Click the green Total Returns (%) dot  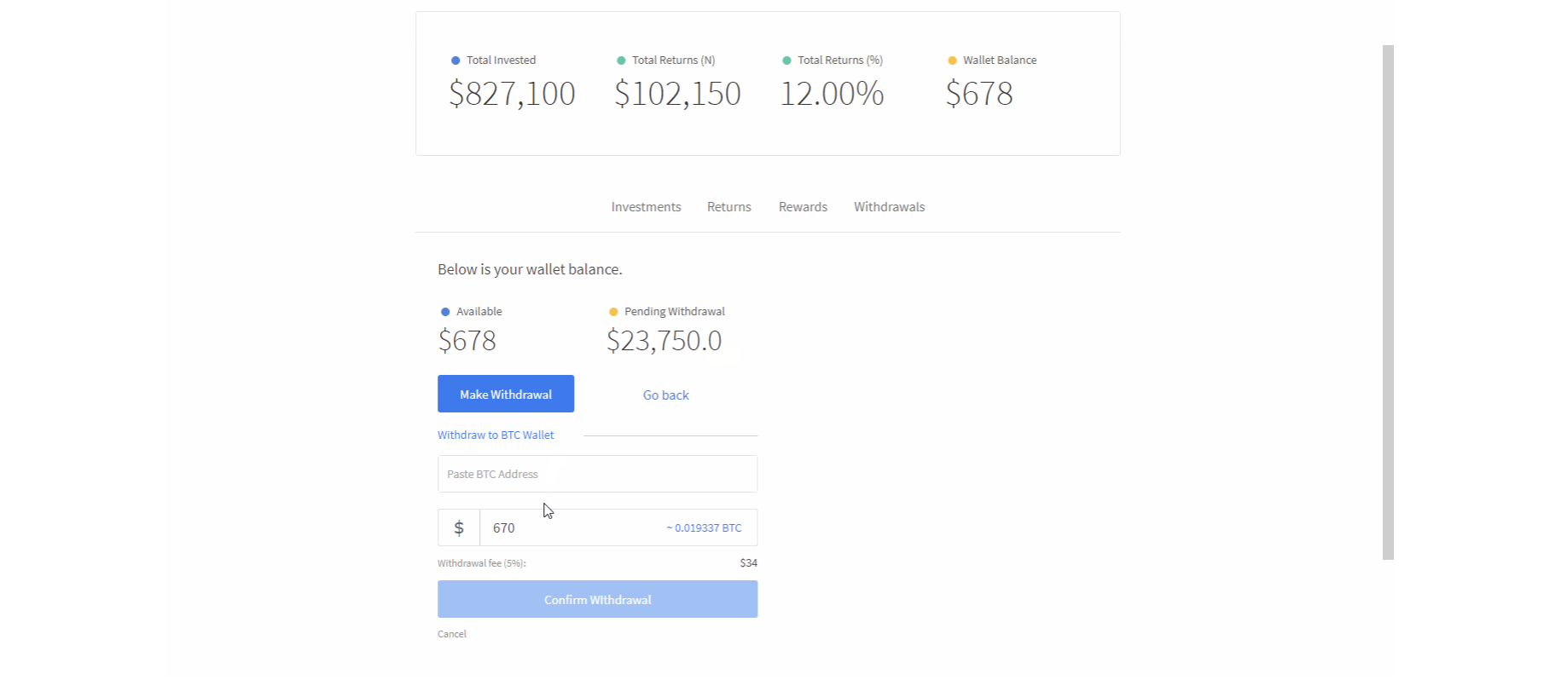pos(786,61)
